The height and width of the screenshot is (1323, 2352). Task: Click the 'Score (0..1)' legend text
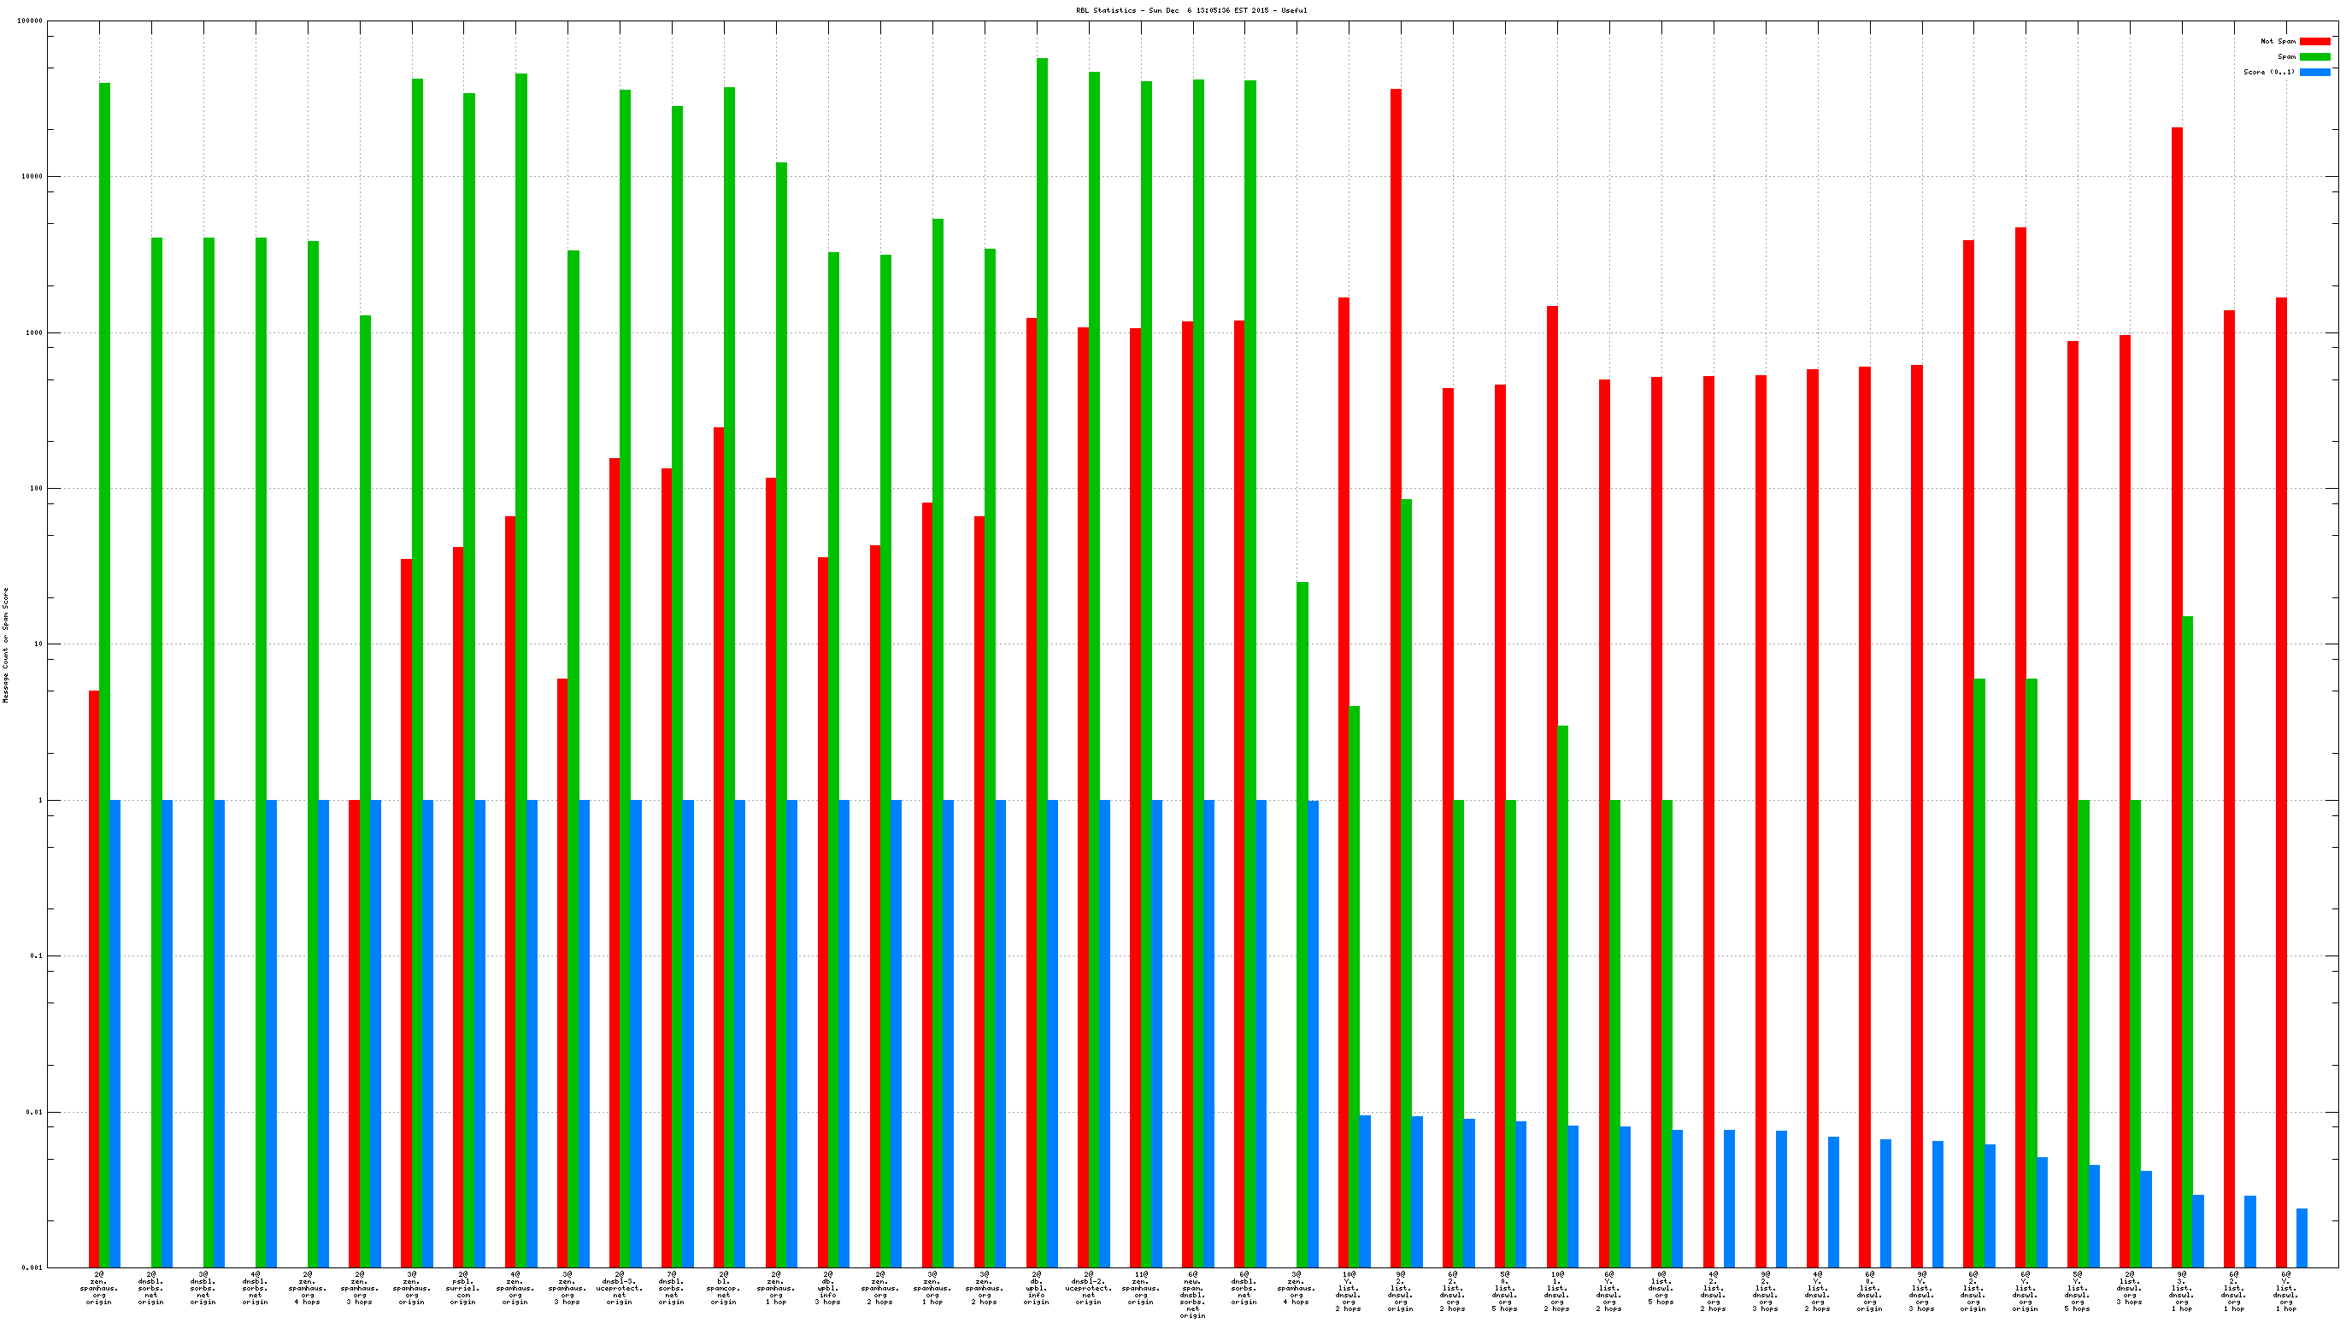[x=2268, y=72]
